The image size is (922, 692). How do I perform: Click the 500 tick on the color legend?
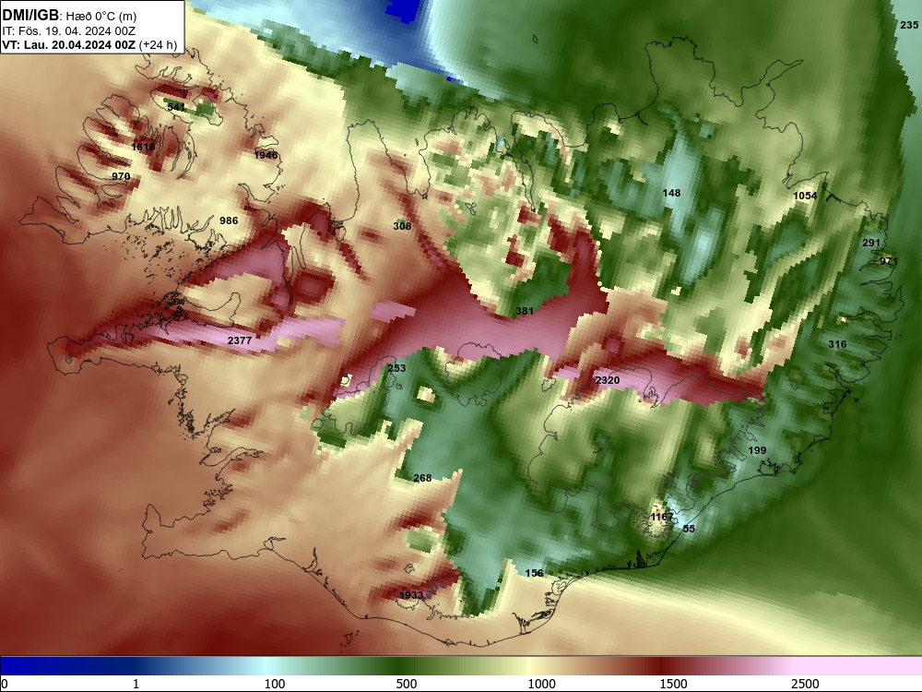click(407, 684)
